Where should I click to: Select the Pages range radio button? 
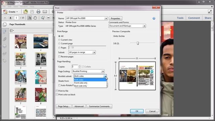pos(59,48)
